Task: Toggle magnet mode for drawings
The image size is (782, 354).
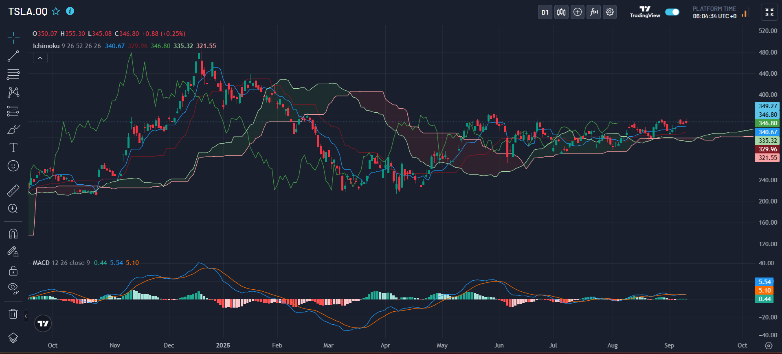Action: [x=13, y=234]
